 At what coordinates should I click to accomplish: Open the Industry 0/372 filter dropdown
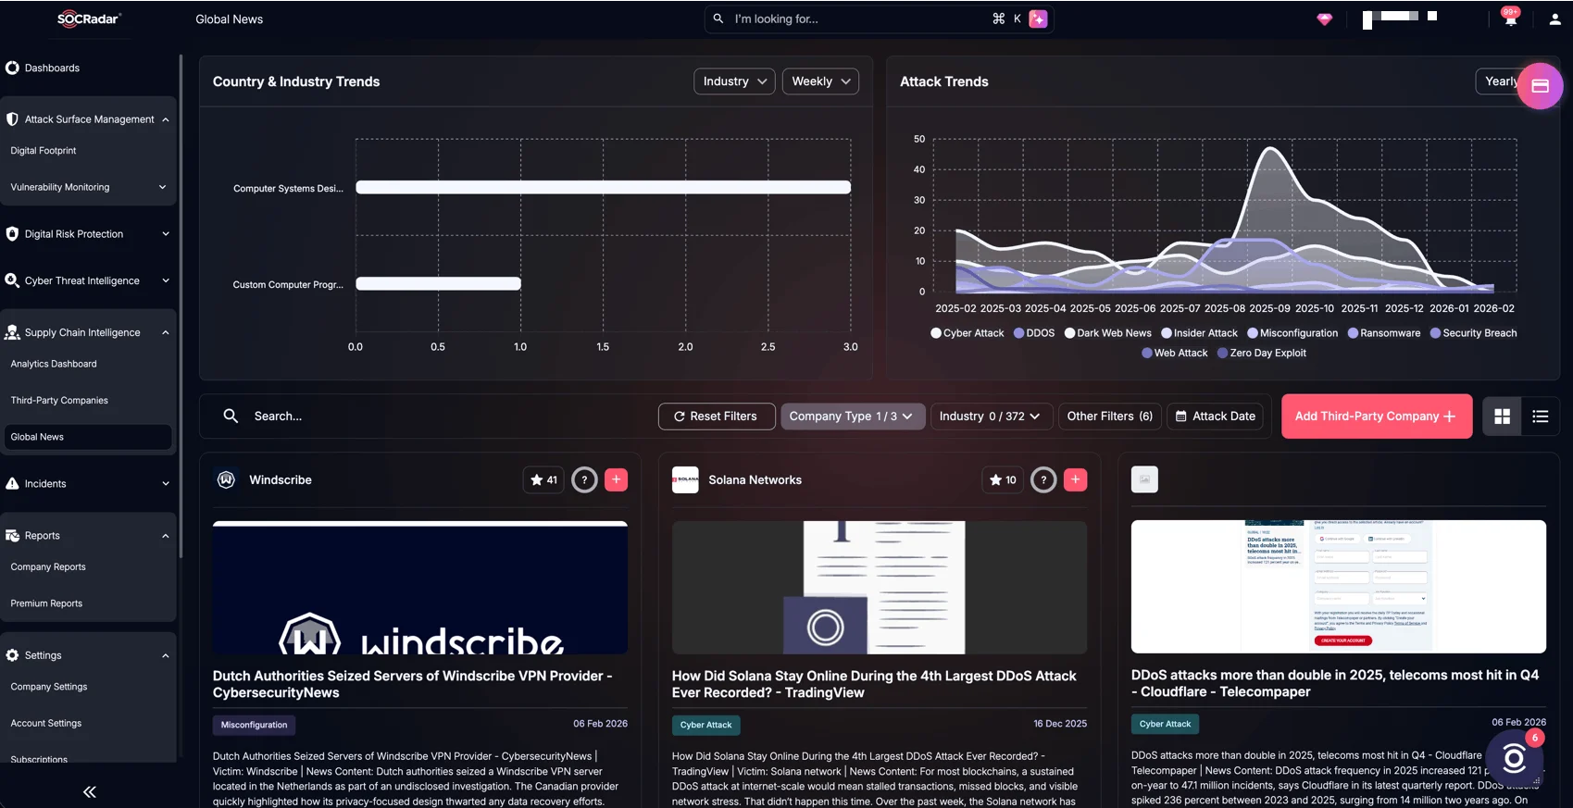(990, 416)
